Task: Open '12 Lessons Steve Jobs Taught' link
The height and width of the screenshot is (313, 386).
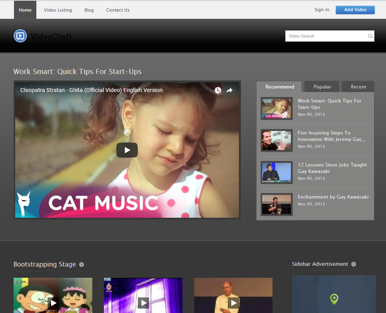Action: click(332, 168)
